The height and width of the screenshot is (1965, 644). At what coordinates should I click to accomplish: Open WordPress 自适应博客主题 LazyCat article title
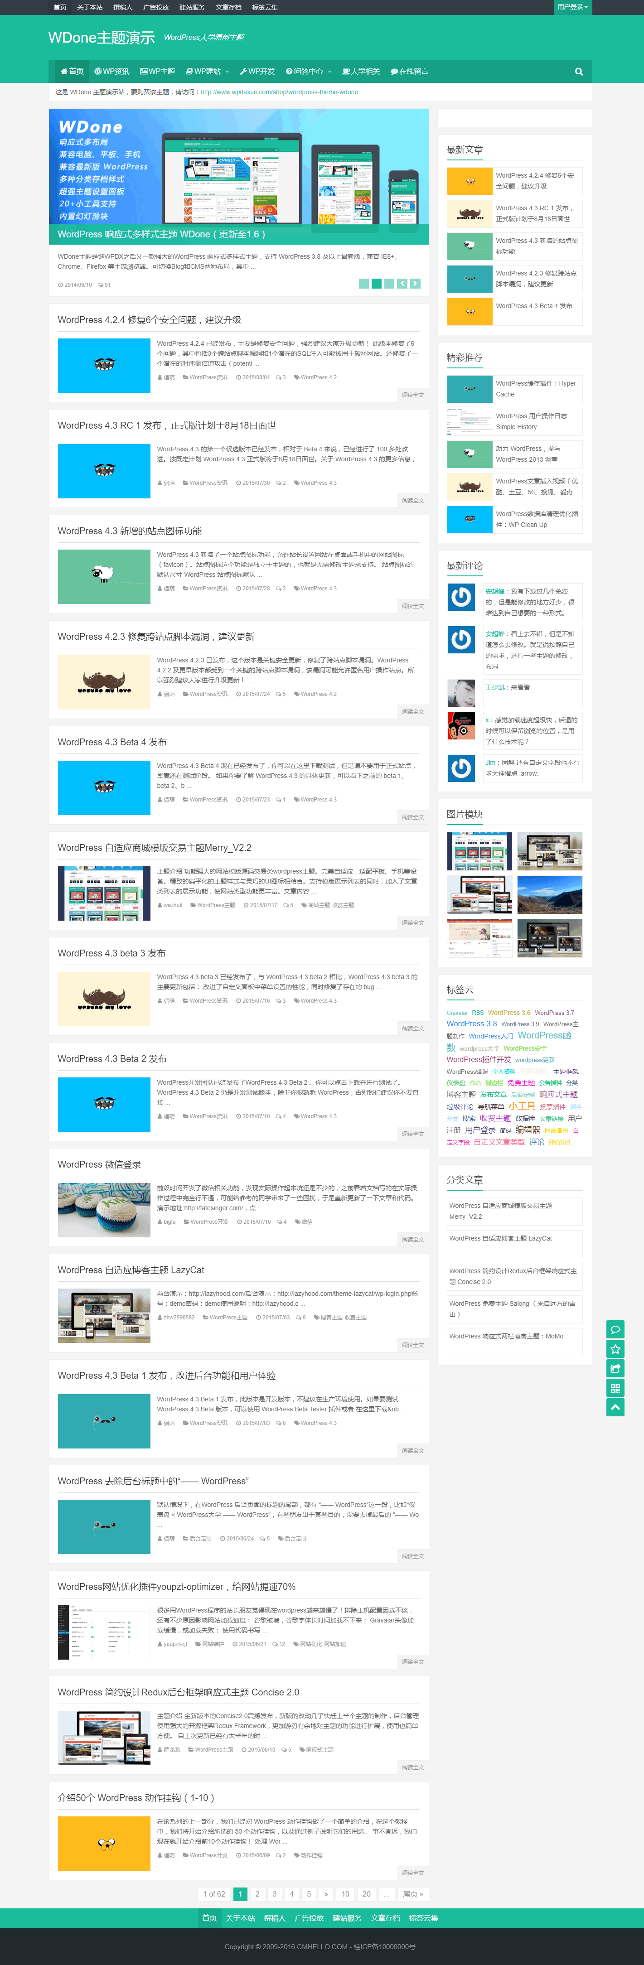coord(131,1270)
